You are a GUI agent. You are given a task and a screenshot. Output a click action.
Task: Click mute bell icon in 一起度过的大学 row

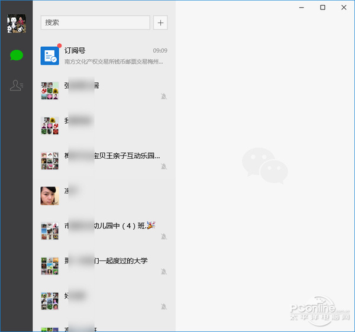(164, 272)
